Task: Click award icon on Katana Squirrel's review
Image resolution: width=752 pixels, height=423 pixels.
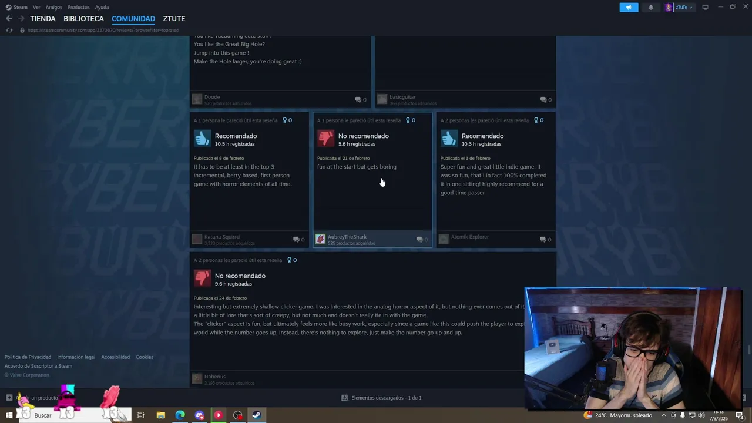Action: 287,120
